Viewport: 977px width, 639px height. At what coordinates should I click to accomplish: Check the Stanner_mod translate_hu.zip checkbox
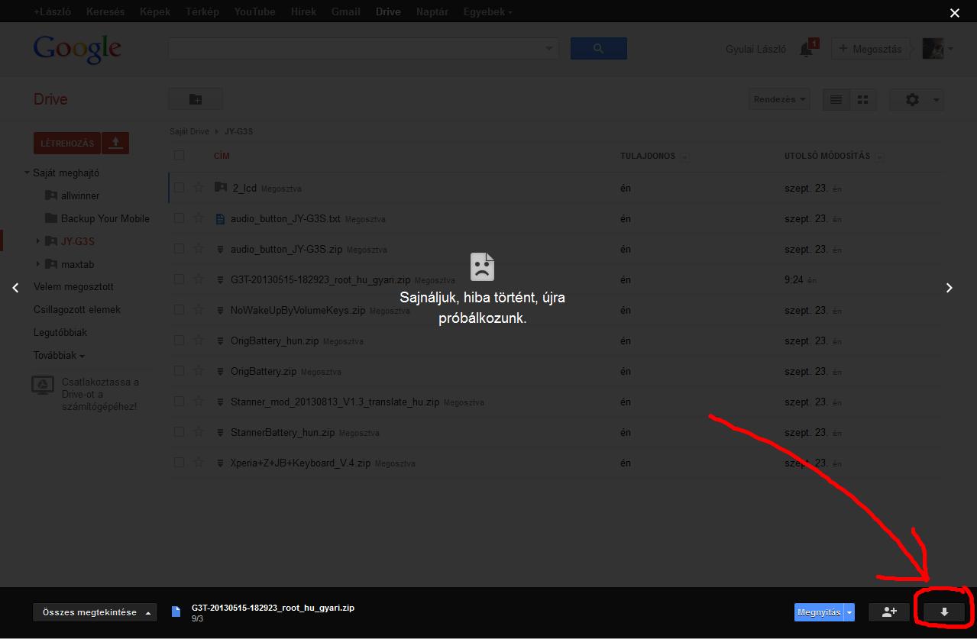[179, 402]
